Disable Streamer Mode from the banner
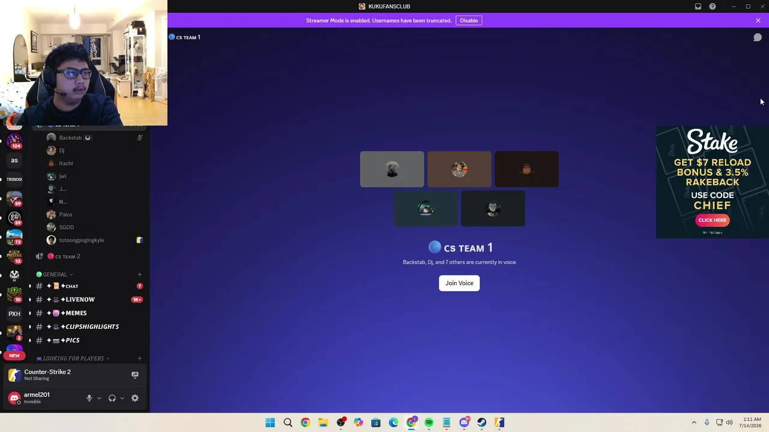The height and width of the screenshot is (432, 769). pos(469,20)
